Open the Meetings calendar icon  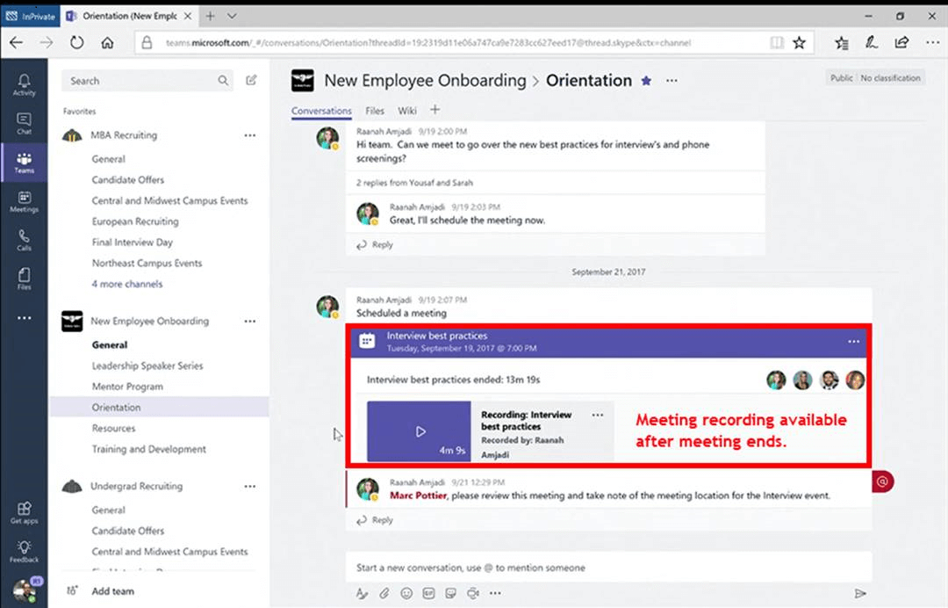pos(25,201)
